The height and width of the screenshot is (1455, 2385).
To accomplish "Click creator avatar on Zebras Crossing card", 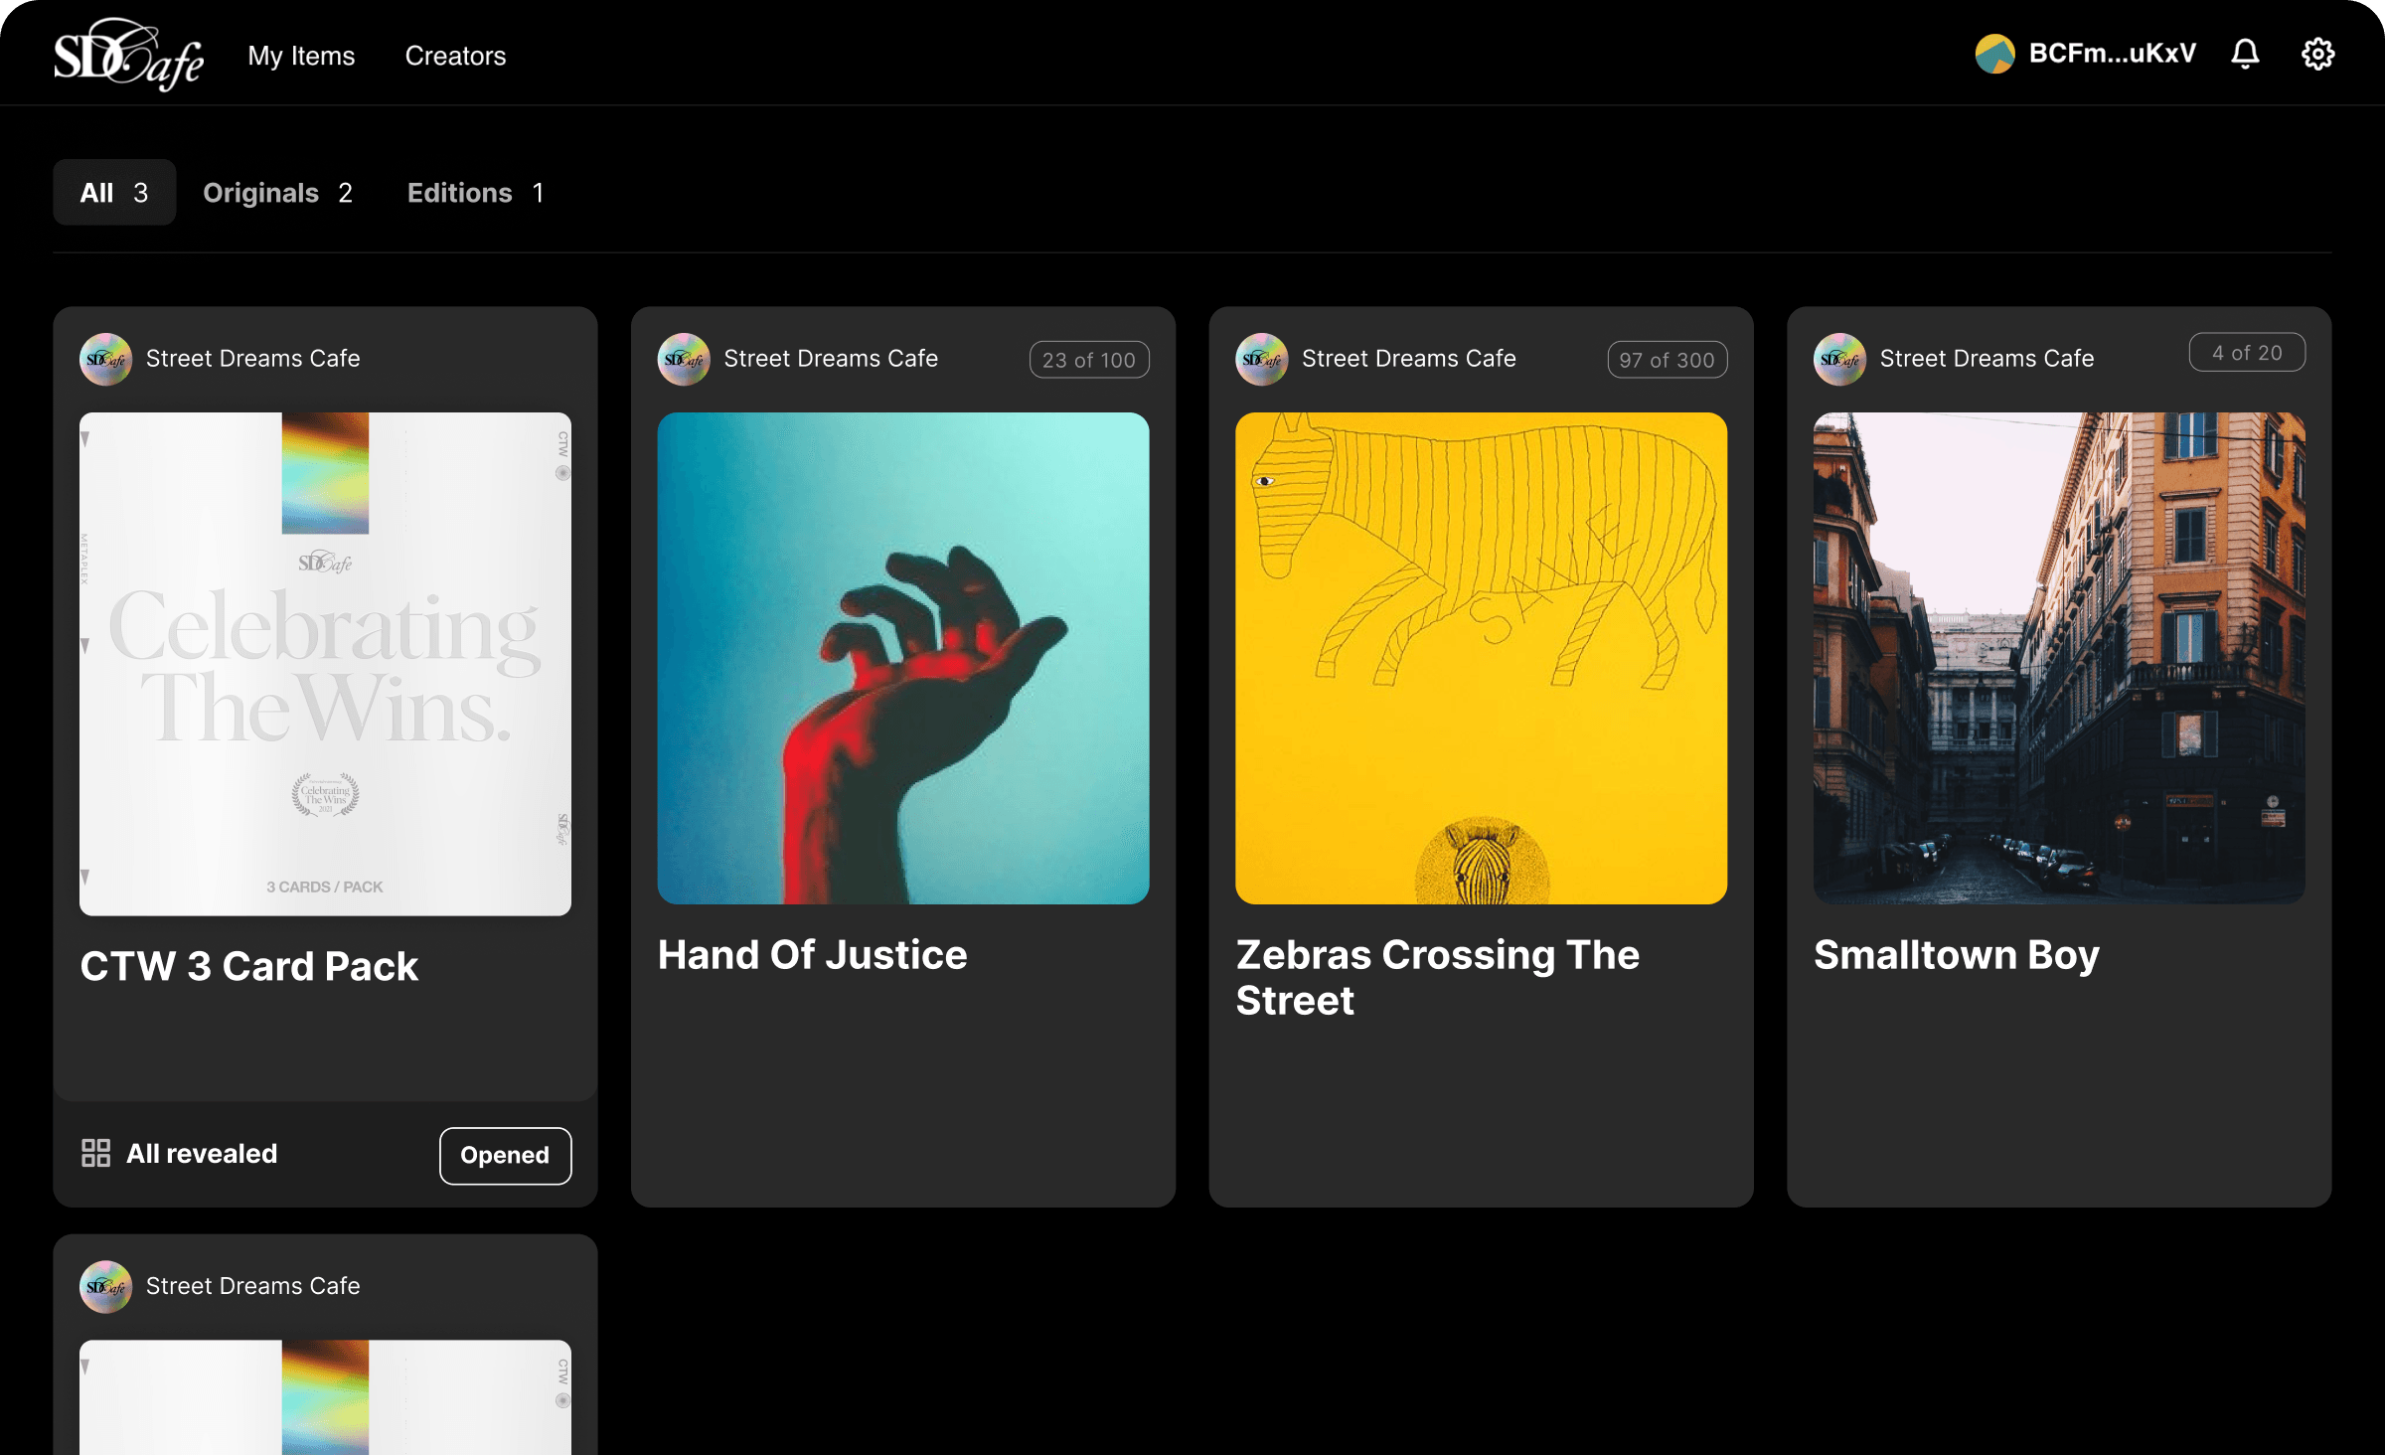I will [x=1261, y=359].
